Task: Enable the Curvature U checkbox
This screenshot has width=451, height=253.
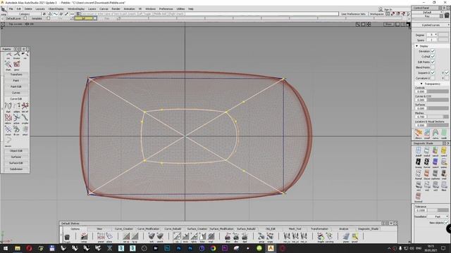Action: tap(433, 78)
